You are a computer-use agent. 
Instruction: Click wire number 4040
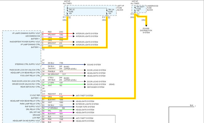click(x=61, y=38)
